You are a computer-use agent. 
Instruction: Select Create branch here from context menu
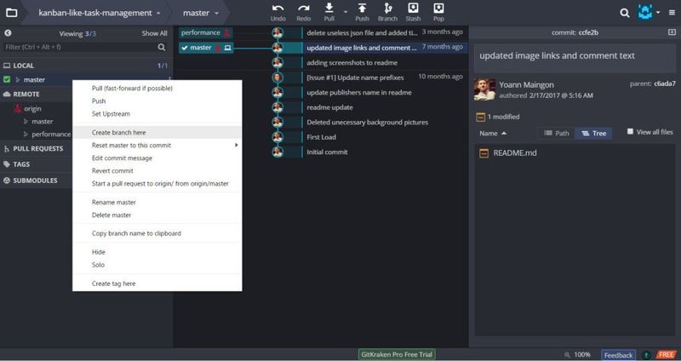pos(118,133)
